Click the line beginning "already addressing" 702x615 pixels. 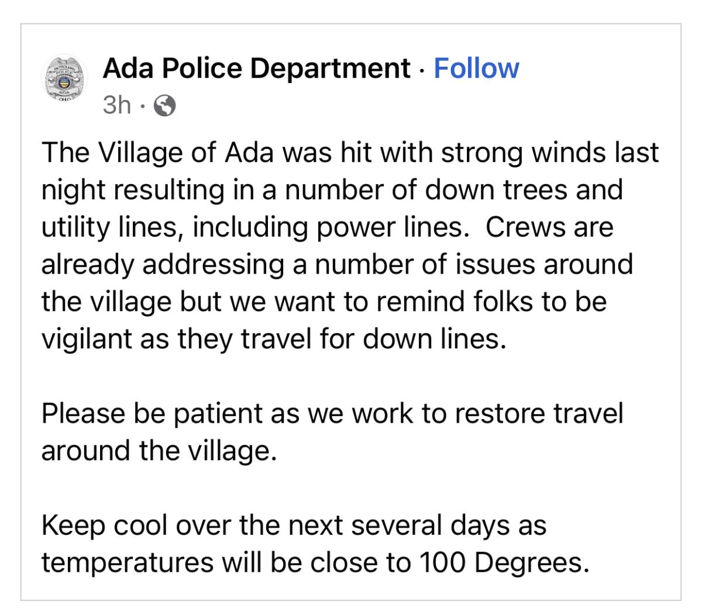click(x=337, y=264)
